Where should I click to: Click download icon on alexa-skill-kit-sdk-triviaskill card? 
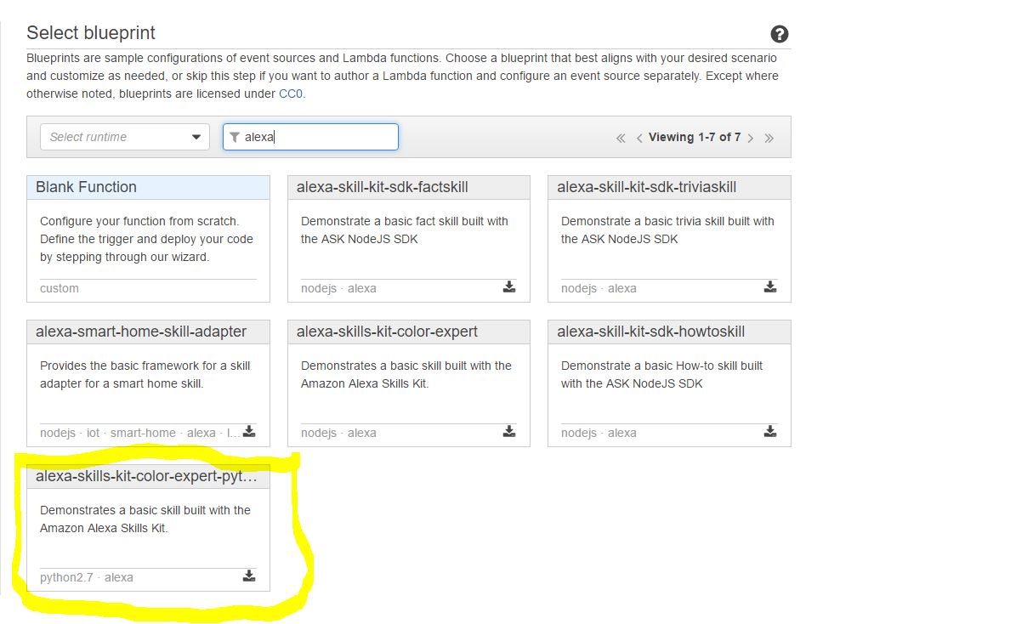click(769, 287)
